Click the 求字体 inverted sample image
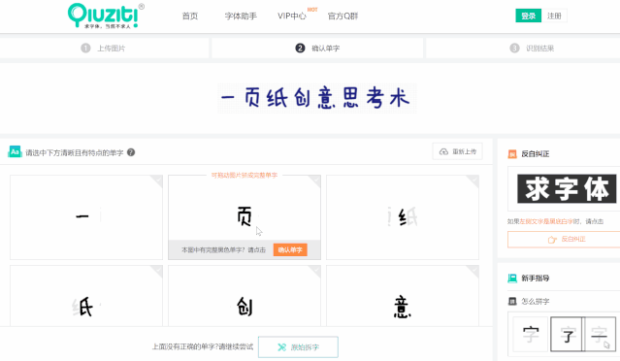This screenshot has width=620, height=361. 567,188
